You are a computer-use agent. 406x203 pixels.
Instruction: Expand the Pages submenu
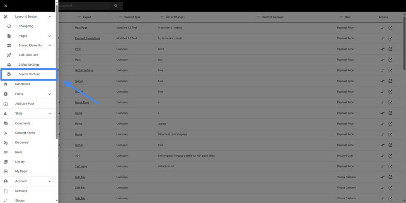[x=50, y=36]
